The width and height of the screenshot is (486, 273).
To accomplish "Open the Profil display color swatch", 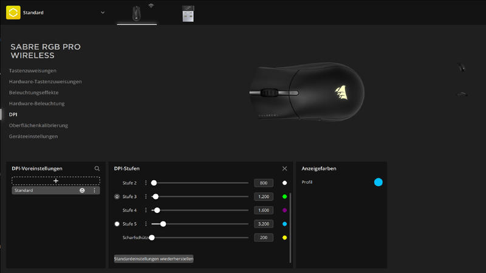I will click(378, 182).
